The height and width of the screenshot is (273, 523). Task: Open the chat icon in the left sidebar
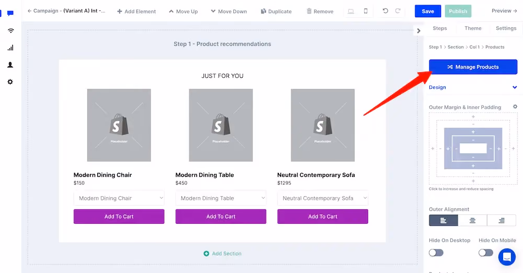click(10, 14)
